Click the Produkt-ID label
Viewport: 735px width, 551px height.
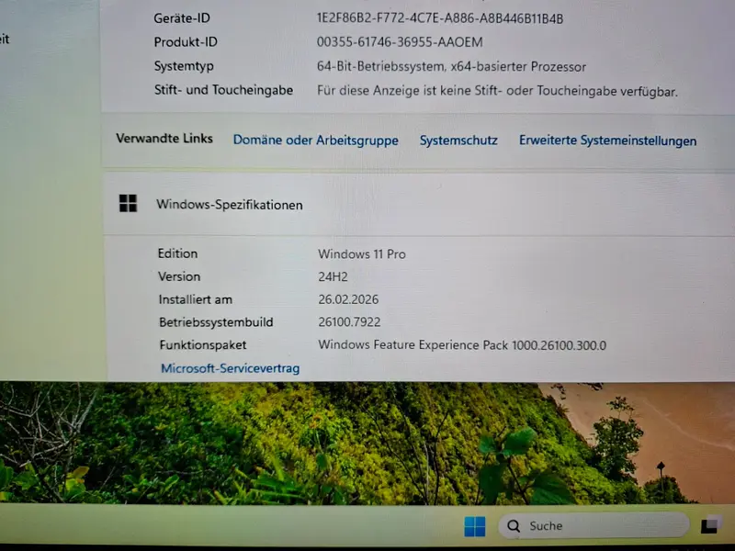pos(186,42)
